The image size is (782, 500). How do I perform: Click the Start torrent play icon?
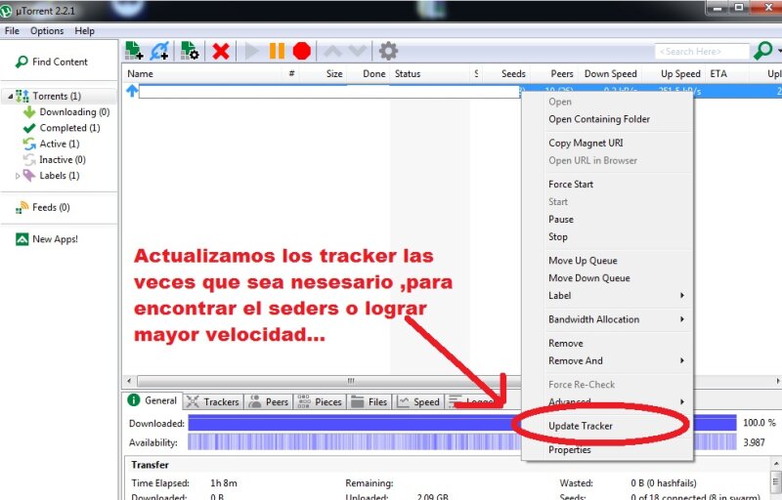click(252, 51)
